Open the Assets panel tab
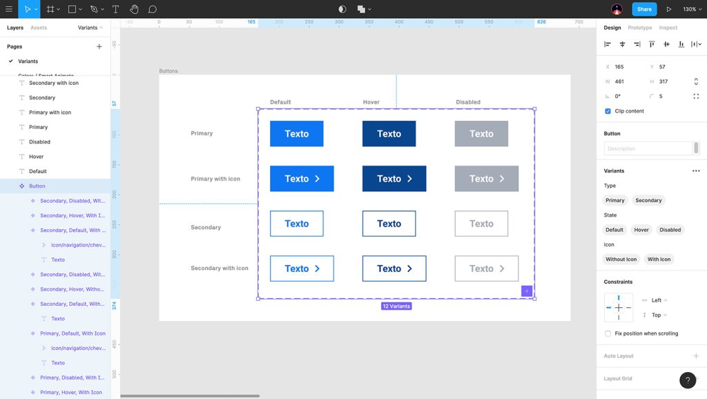Screen dimensions: 707x399 (39, 28)
